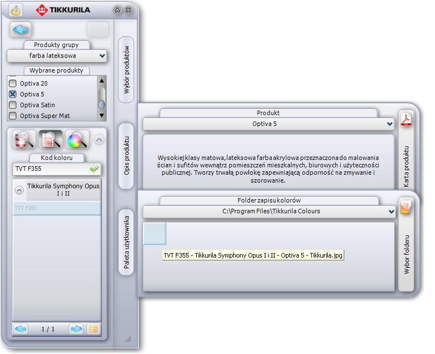Go back with the blue left arrow
The height and width of the screenshot is (354, 435).
pyautogui.click(x=20, y=29)
